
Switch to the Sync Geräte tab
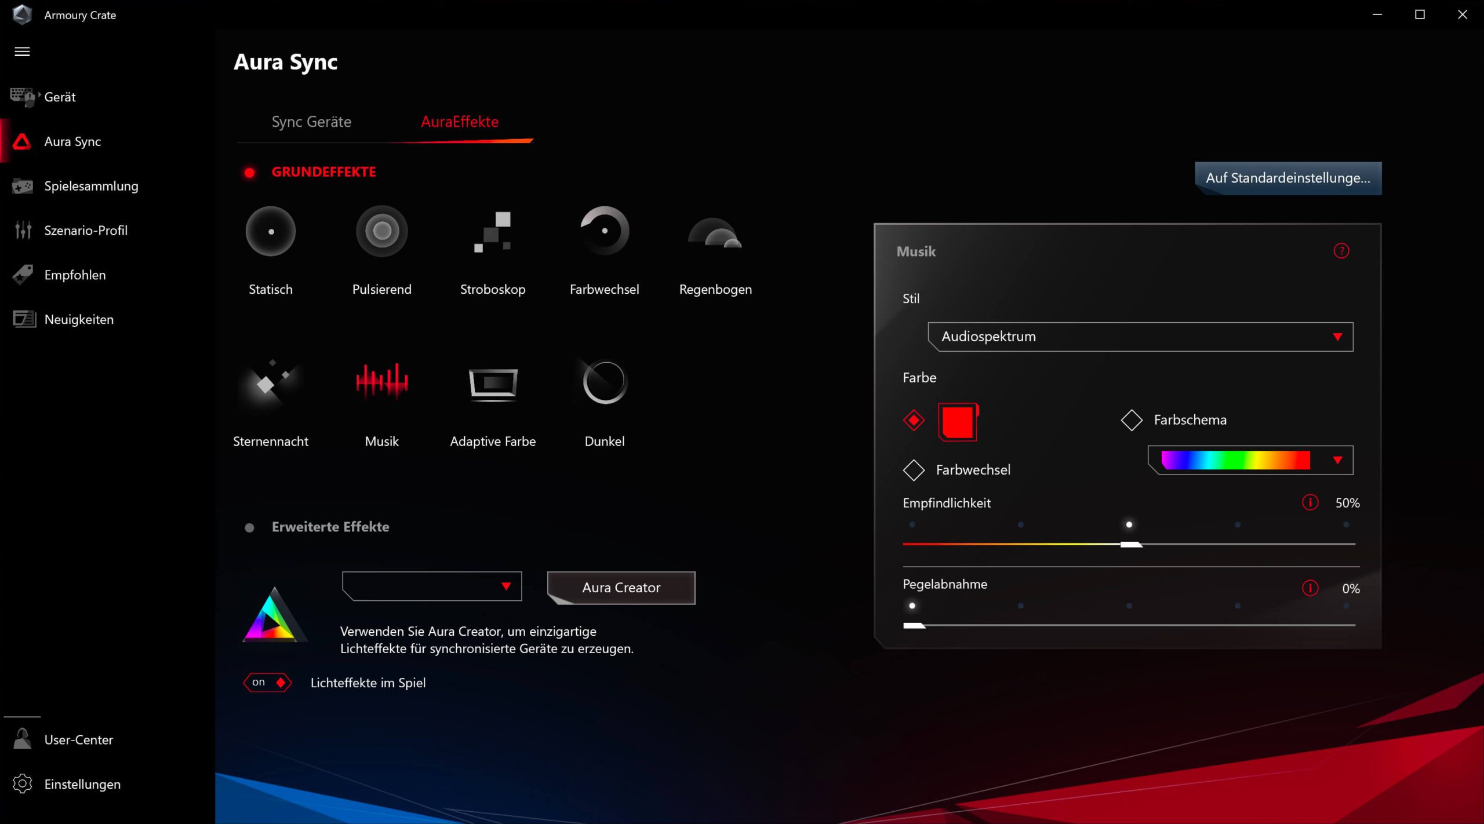point(311,122)
